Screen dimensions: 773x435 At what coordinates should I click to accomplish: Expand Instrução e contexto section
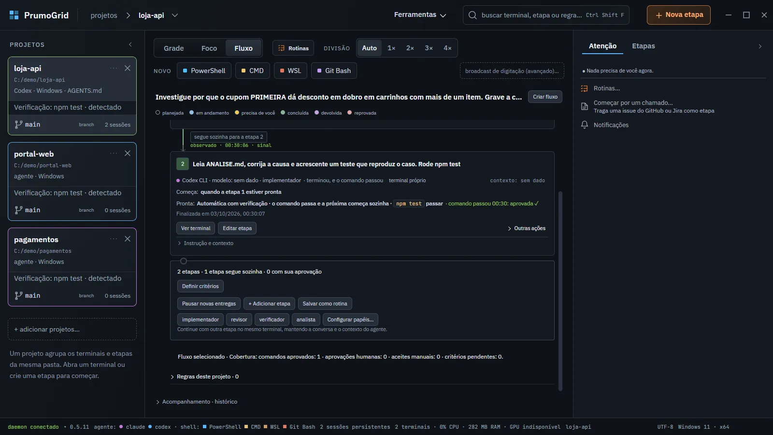(205, 243)
